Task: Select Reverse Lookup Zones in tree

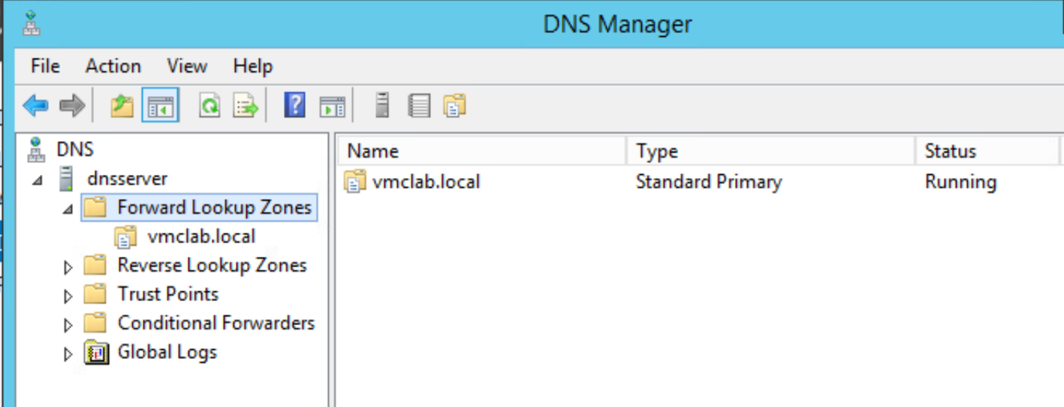Action: pyautogui.click(x=212, y=265)
